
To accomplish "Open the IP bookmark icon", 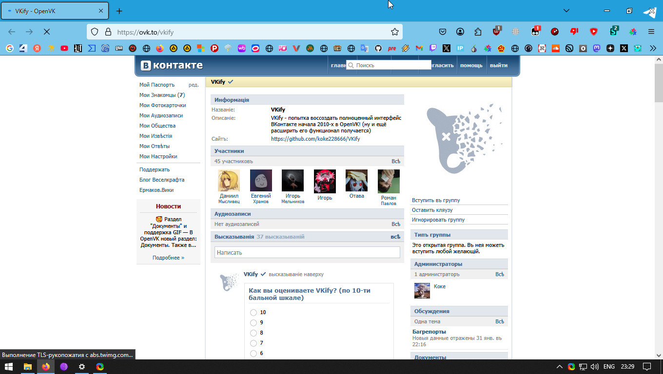I will point(460,48).
